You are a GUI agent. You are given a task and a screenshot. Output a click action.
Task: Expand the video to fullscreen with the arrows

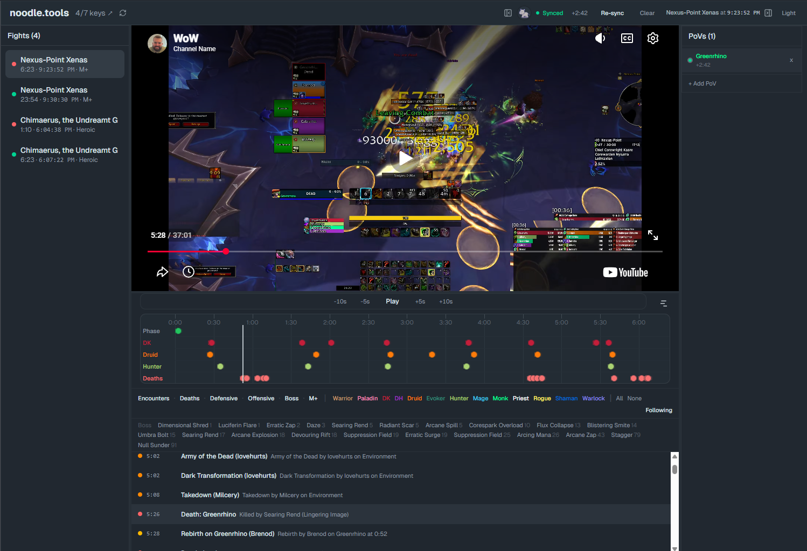[653, 235]
